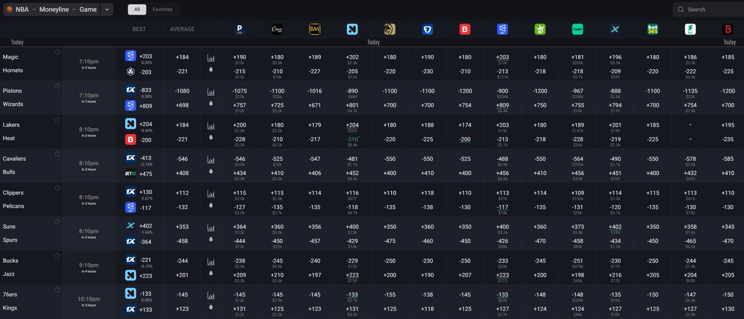Viewport: 744px width, 319px height.
Task: Switch to the All tab
Action: tap(137, 9)
